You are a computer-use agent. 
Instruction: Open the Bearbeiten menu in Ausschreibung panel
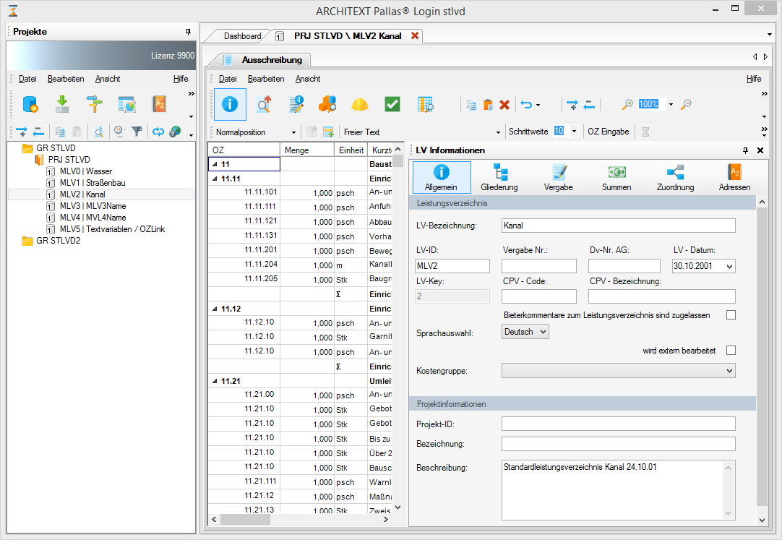pos(266,79)
